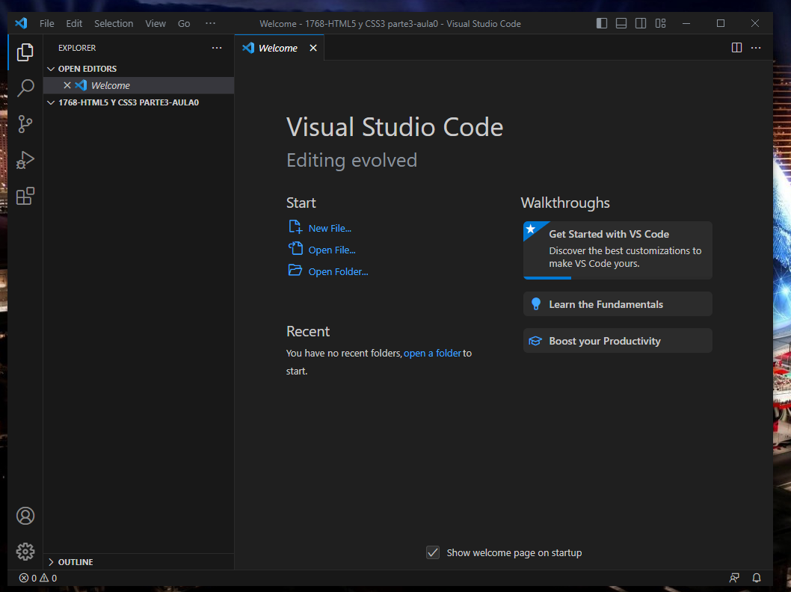
Task: Select the Welcome editor tab
Action: point(277,48)
